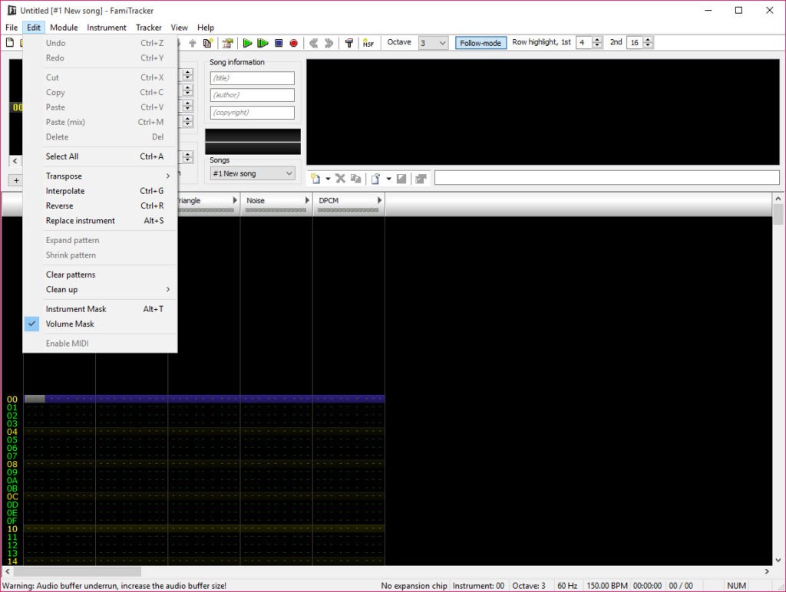Screen dimensions: 786x592
Task: Open the Songs dropdown showing #1 New song
Action: pyautogui.click(x=252, y=173)
